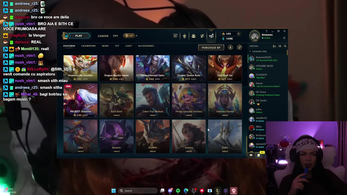The image size is (347, 195).
Task: Open the gifting center icon
Action: point(230,47)
